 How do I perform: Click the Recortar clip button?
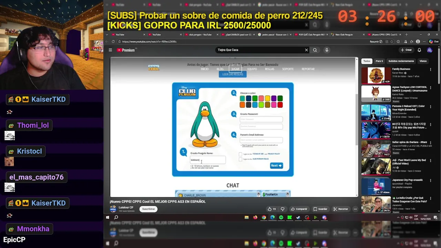(341, 209)
